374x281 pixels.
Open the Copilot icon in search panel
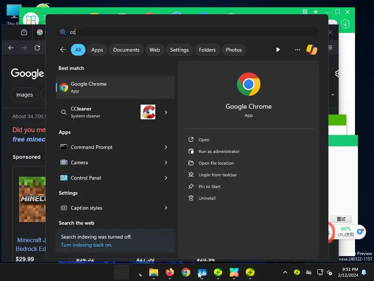pyautogui.click(x=312, y=50)
